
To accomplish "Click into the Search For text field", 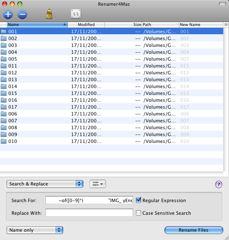I will pyautogui.click(x=89, y=200).
